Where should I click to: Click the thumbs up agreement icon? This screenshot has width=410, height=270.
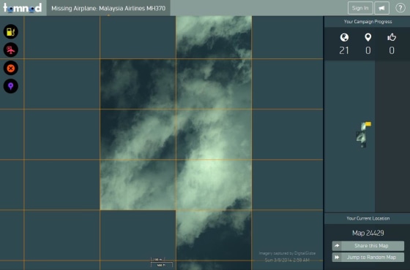392,37
